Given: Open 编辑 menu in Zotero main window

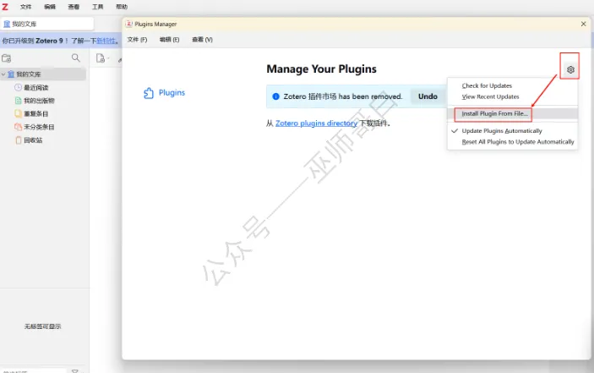Looking at the screenshot, I should 50,7.
